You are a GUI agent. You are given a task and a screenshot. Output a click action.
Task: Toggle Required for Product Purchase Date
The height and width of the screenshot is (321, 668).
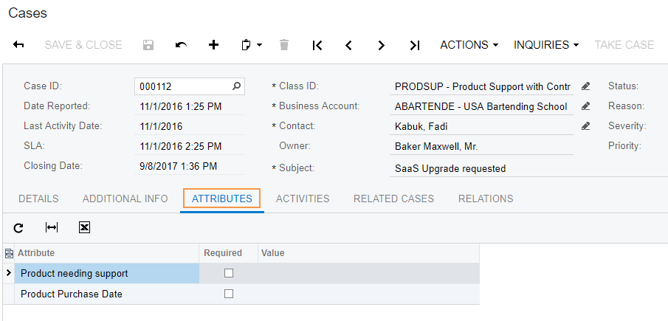(229, 294)
